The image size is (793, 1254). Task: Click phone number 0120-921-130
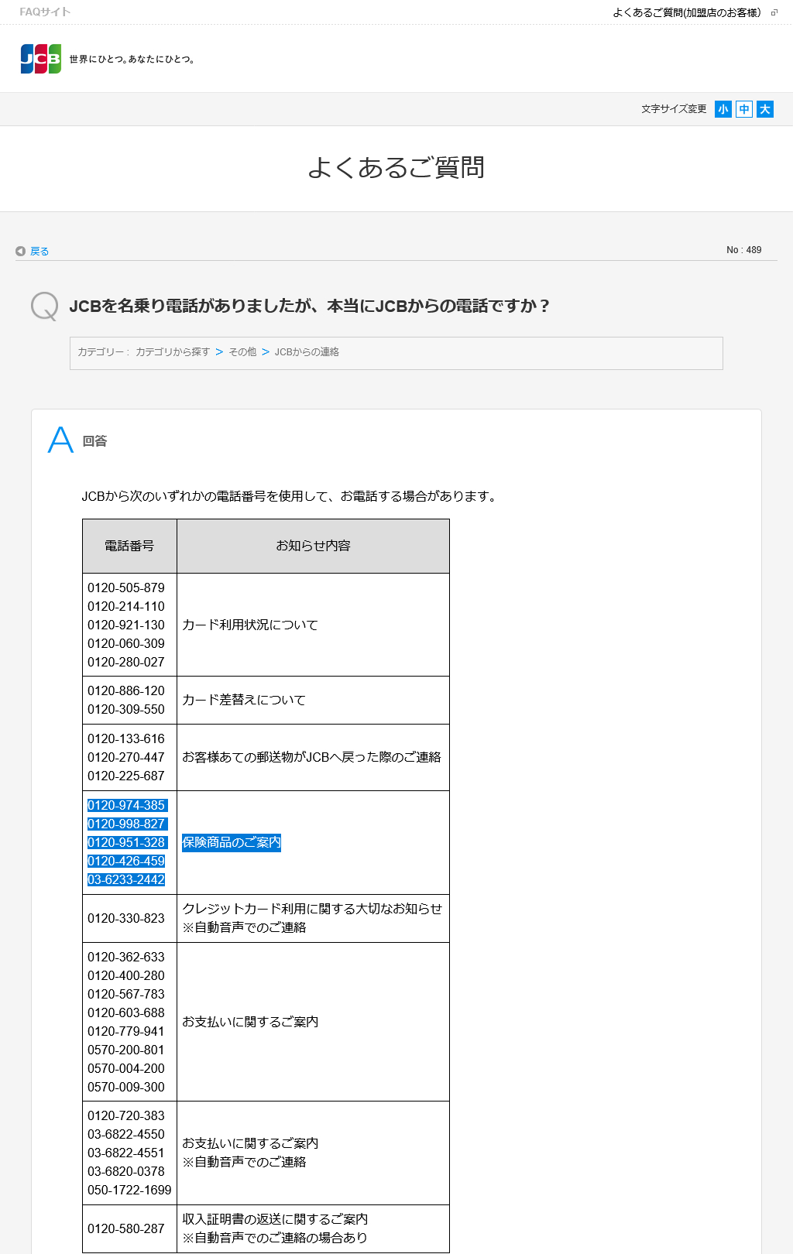126,625
